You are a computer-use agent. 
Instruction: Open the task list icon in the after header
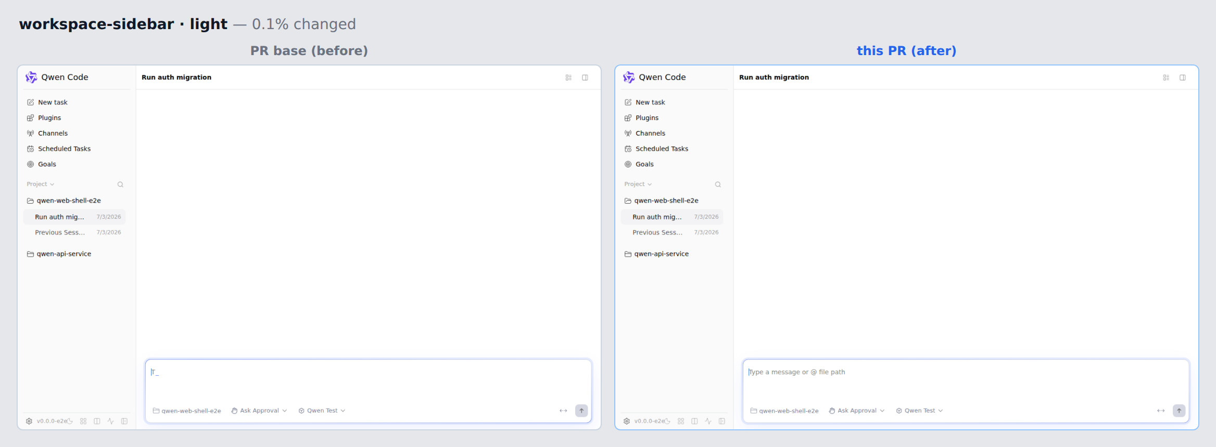(1166, 77)
